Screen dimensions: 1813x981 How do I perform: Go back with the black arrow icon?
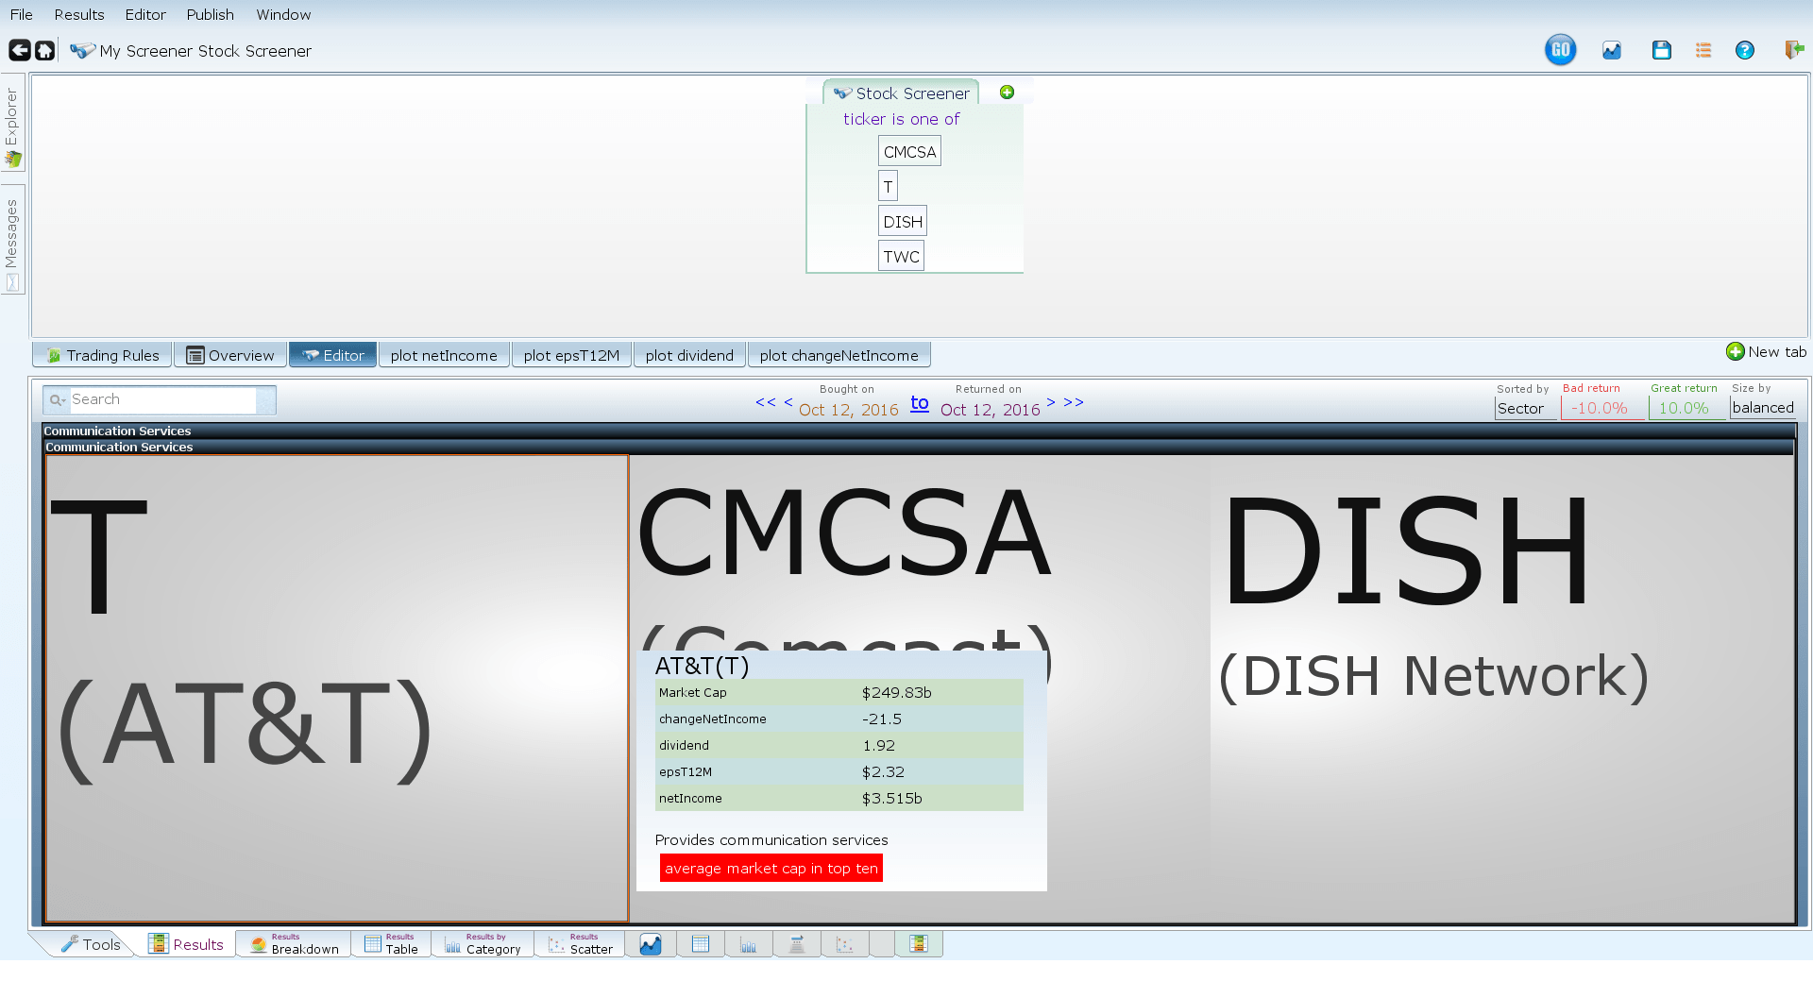[x=19, y=50]
